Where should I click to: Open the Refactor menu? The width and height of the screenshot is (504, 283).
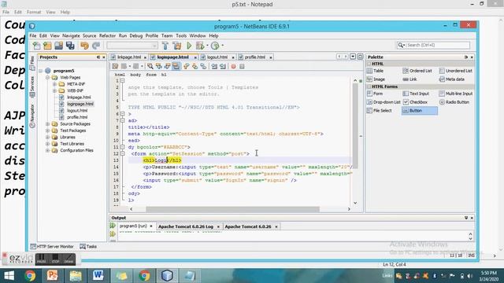107,35
